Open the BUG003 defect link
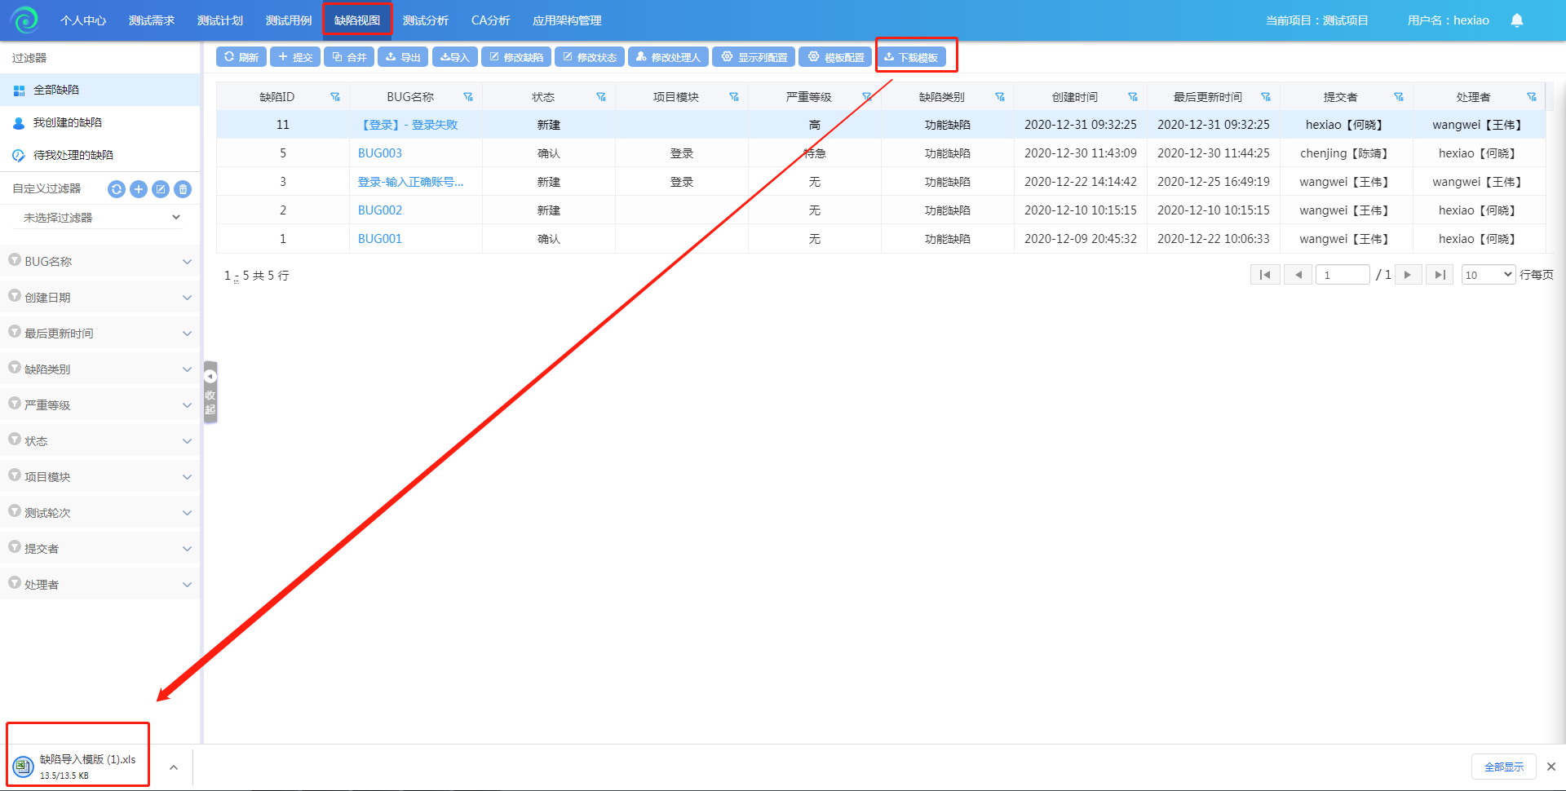 tap(379, 153)
